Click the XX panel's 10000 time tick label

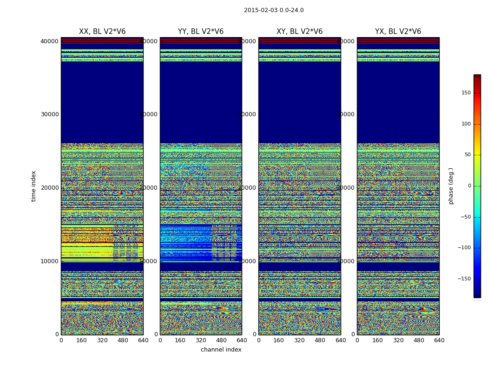coord(49,261)
